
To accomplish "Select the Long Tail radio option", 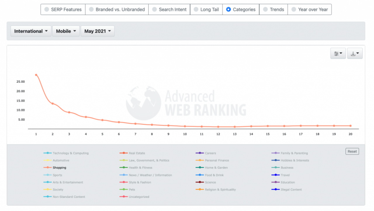I will (x=196, y=9).
